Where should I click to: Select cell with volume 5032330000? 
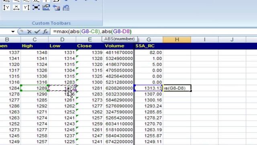pos(119,94)
